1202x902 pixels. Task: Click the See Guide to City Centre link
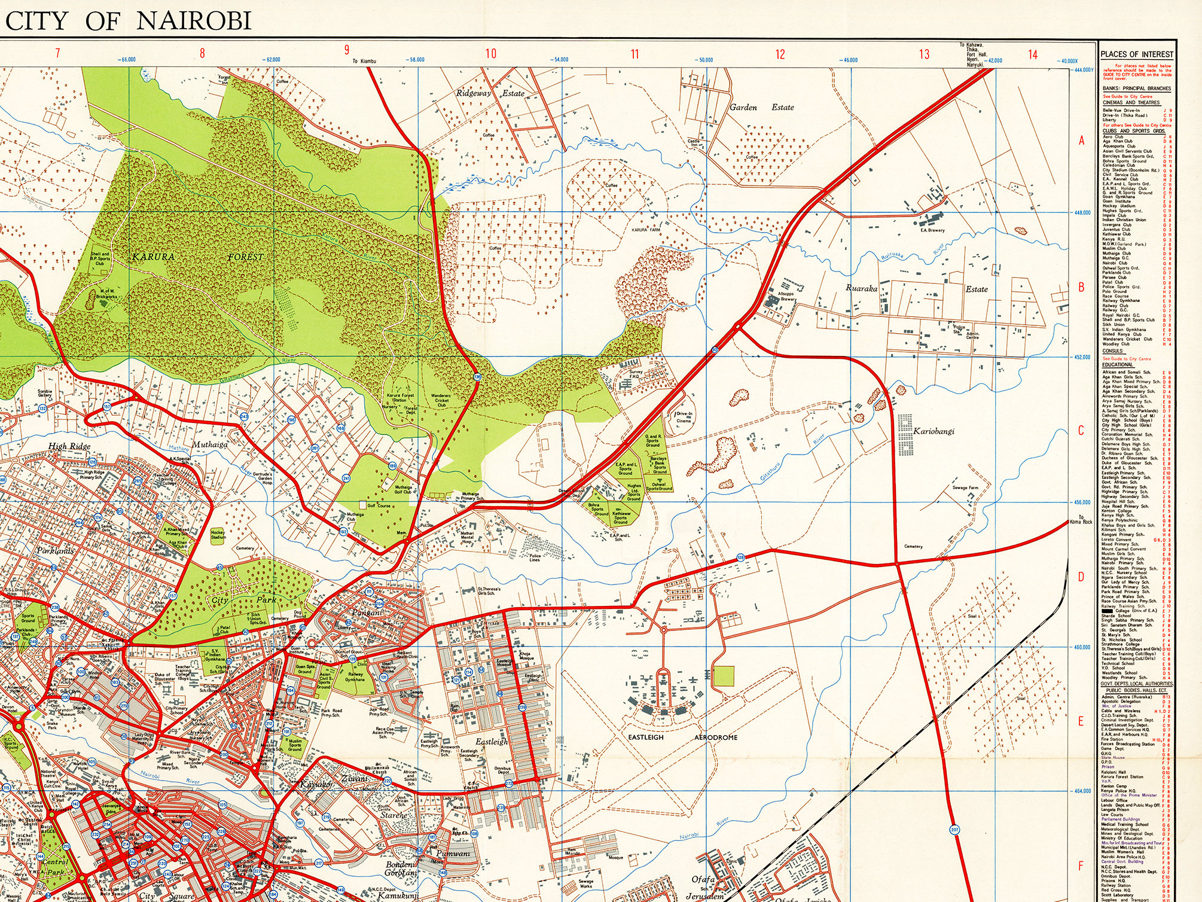click(x=1127, y=96)
